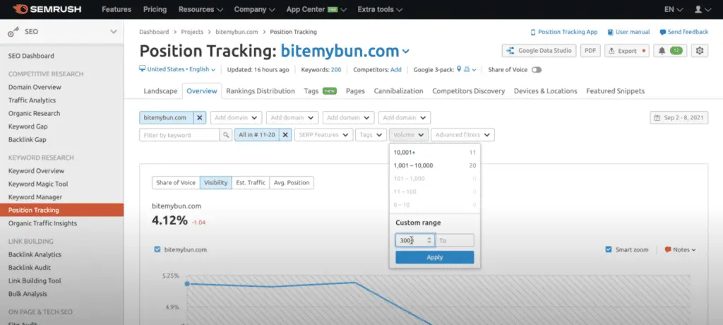Click the Pricing menu item
Image resolution: width=723 pixels, height=325 pixels.
(155, 9)
